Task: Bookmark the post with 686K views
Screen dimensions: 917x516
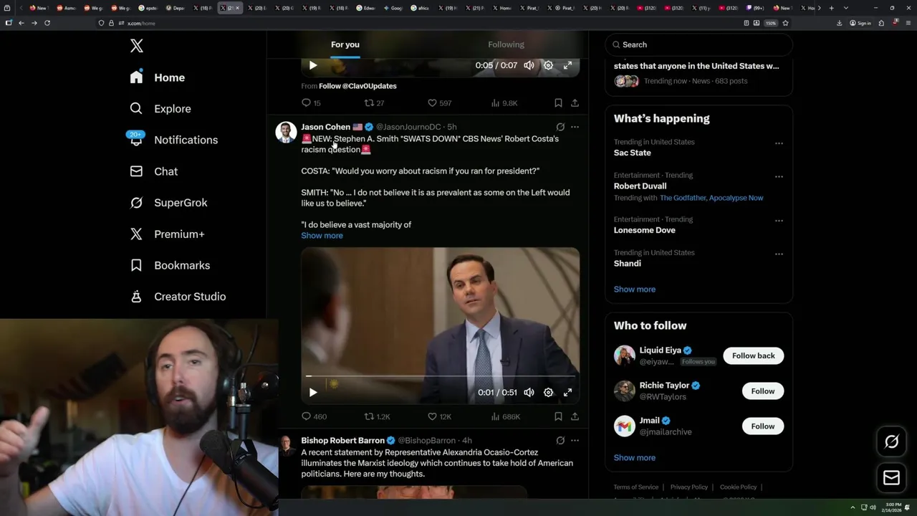Action: (558, 416)
